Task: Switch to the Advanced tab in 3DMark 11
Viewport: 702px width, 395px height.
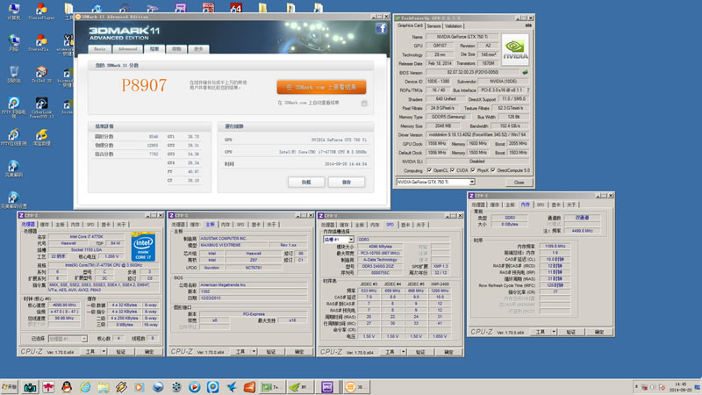Action: pyautogui.click(x=128, y=49)
